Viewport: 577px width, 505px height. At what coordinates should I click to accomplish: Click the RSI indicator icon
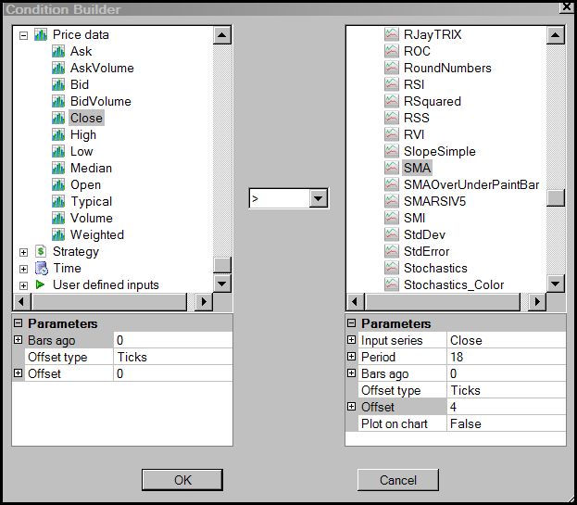[x=392, y=84]
